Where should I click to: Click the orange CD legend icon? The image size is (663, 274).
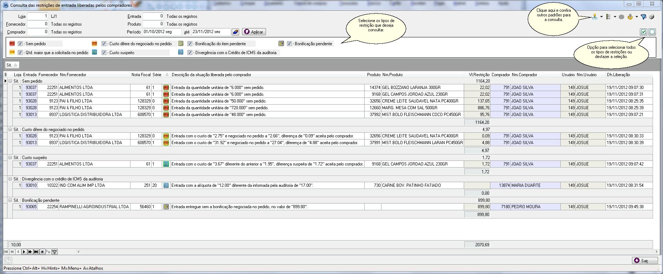point(94,44)
